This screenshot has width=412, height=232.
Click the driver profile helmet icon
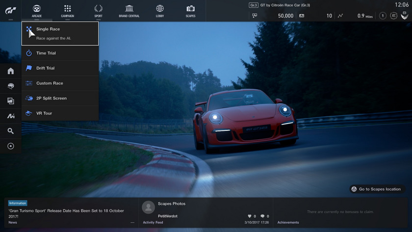(x=405, y=16)
